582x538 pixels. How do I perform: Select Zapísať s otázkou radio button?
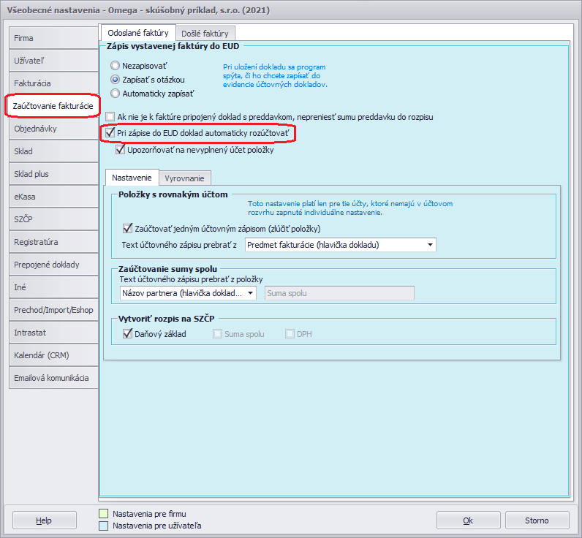[115, 79]
